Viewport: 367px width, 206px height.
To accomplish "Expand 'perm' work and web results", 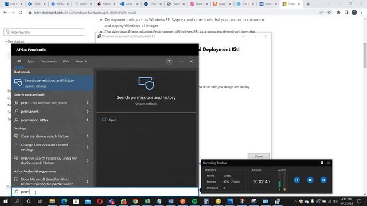I will 88,103.
